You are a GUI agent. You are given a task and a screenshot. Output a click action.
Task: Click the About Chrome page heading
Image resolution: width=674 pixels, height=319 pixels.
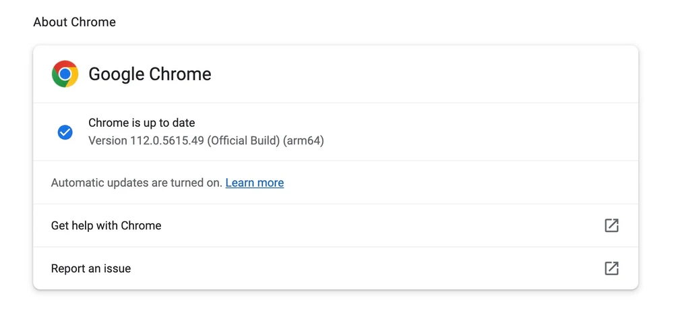(74, 22)
